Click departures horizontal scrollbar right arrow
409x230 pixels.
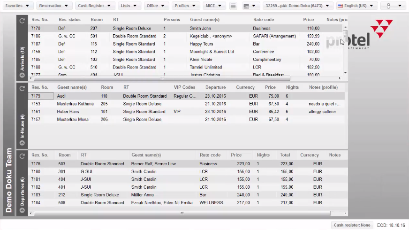tap(345, 213)
